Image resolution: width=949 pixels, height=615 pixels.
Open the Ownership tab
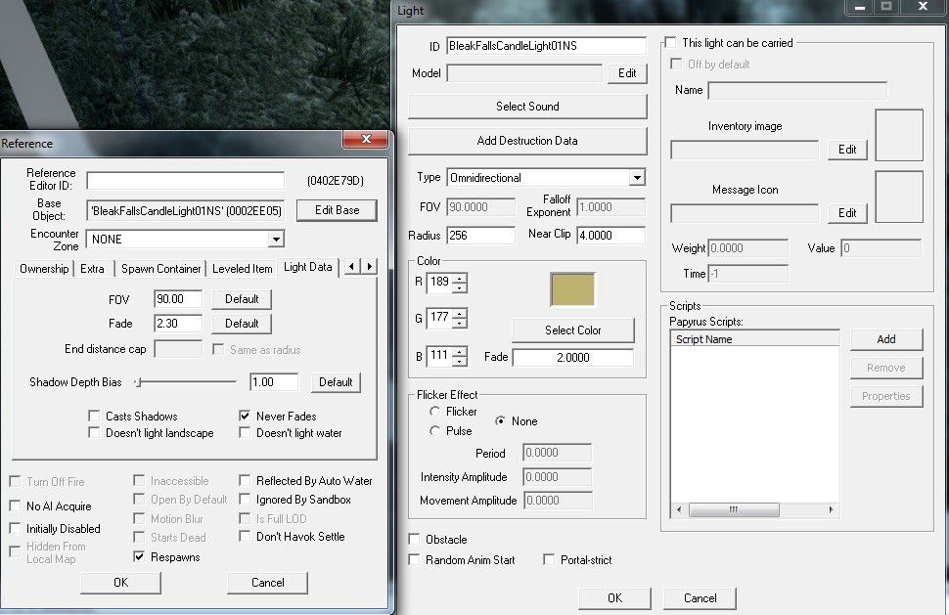pyautogui.click(x=44, y=268)
